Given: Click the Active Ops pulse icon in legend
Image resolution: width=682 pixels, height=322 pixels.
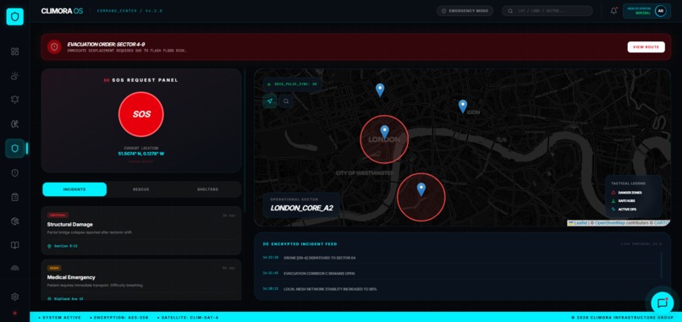Looking at the screenshot, I should pyautogui.click(x=613, y=209).
